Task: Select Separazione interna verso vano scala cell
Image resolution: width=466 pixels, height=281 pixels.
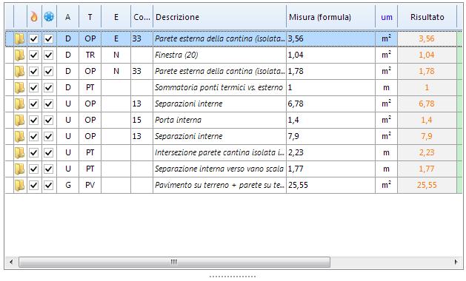Action: click(219, 169)
